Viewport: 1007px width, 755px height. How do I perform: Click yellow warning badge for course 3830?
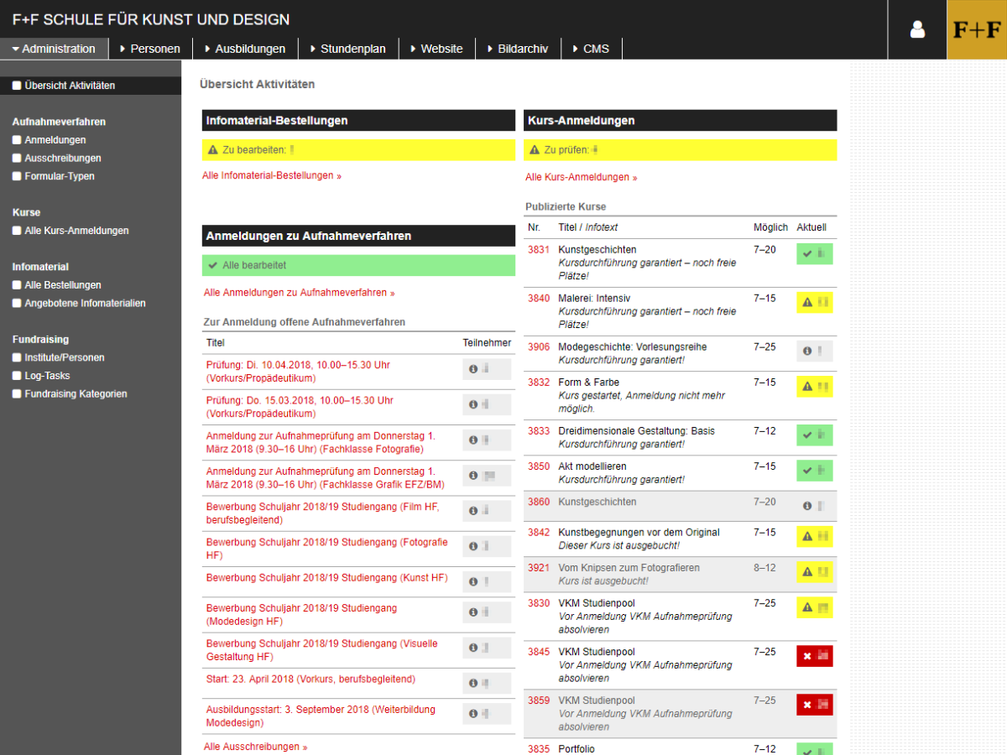(814, 607)
